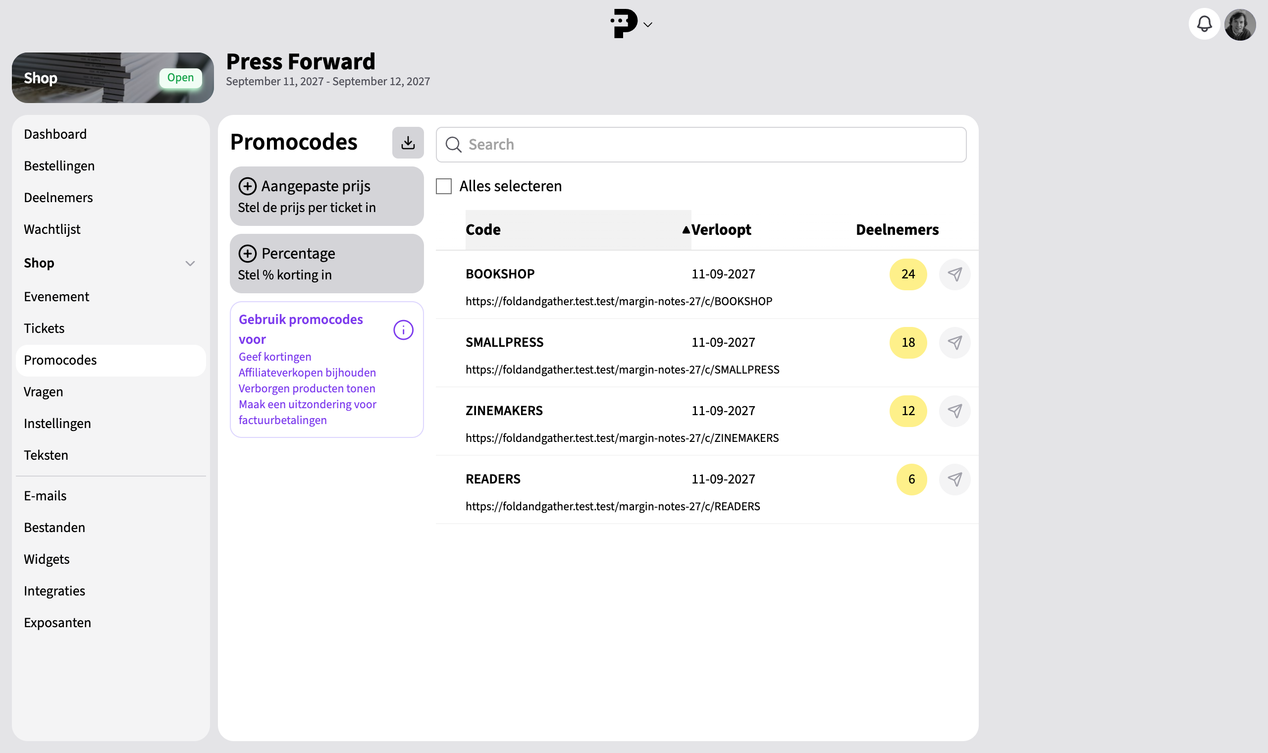
Task: Click the ZINEMAKERS code name
Action: pos(504,411)
